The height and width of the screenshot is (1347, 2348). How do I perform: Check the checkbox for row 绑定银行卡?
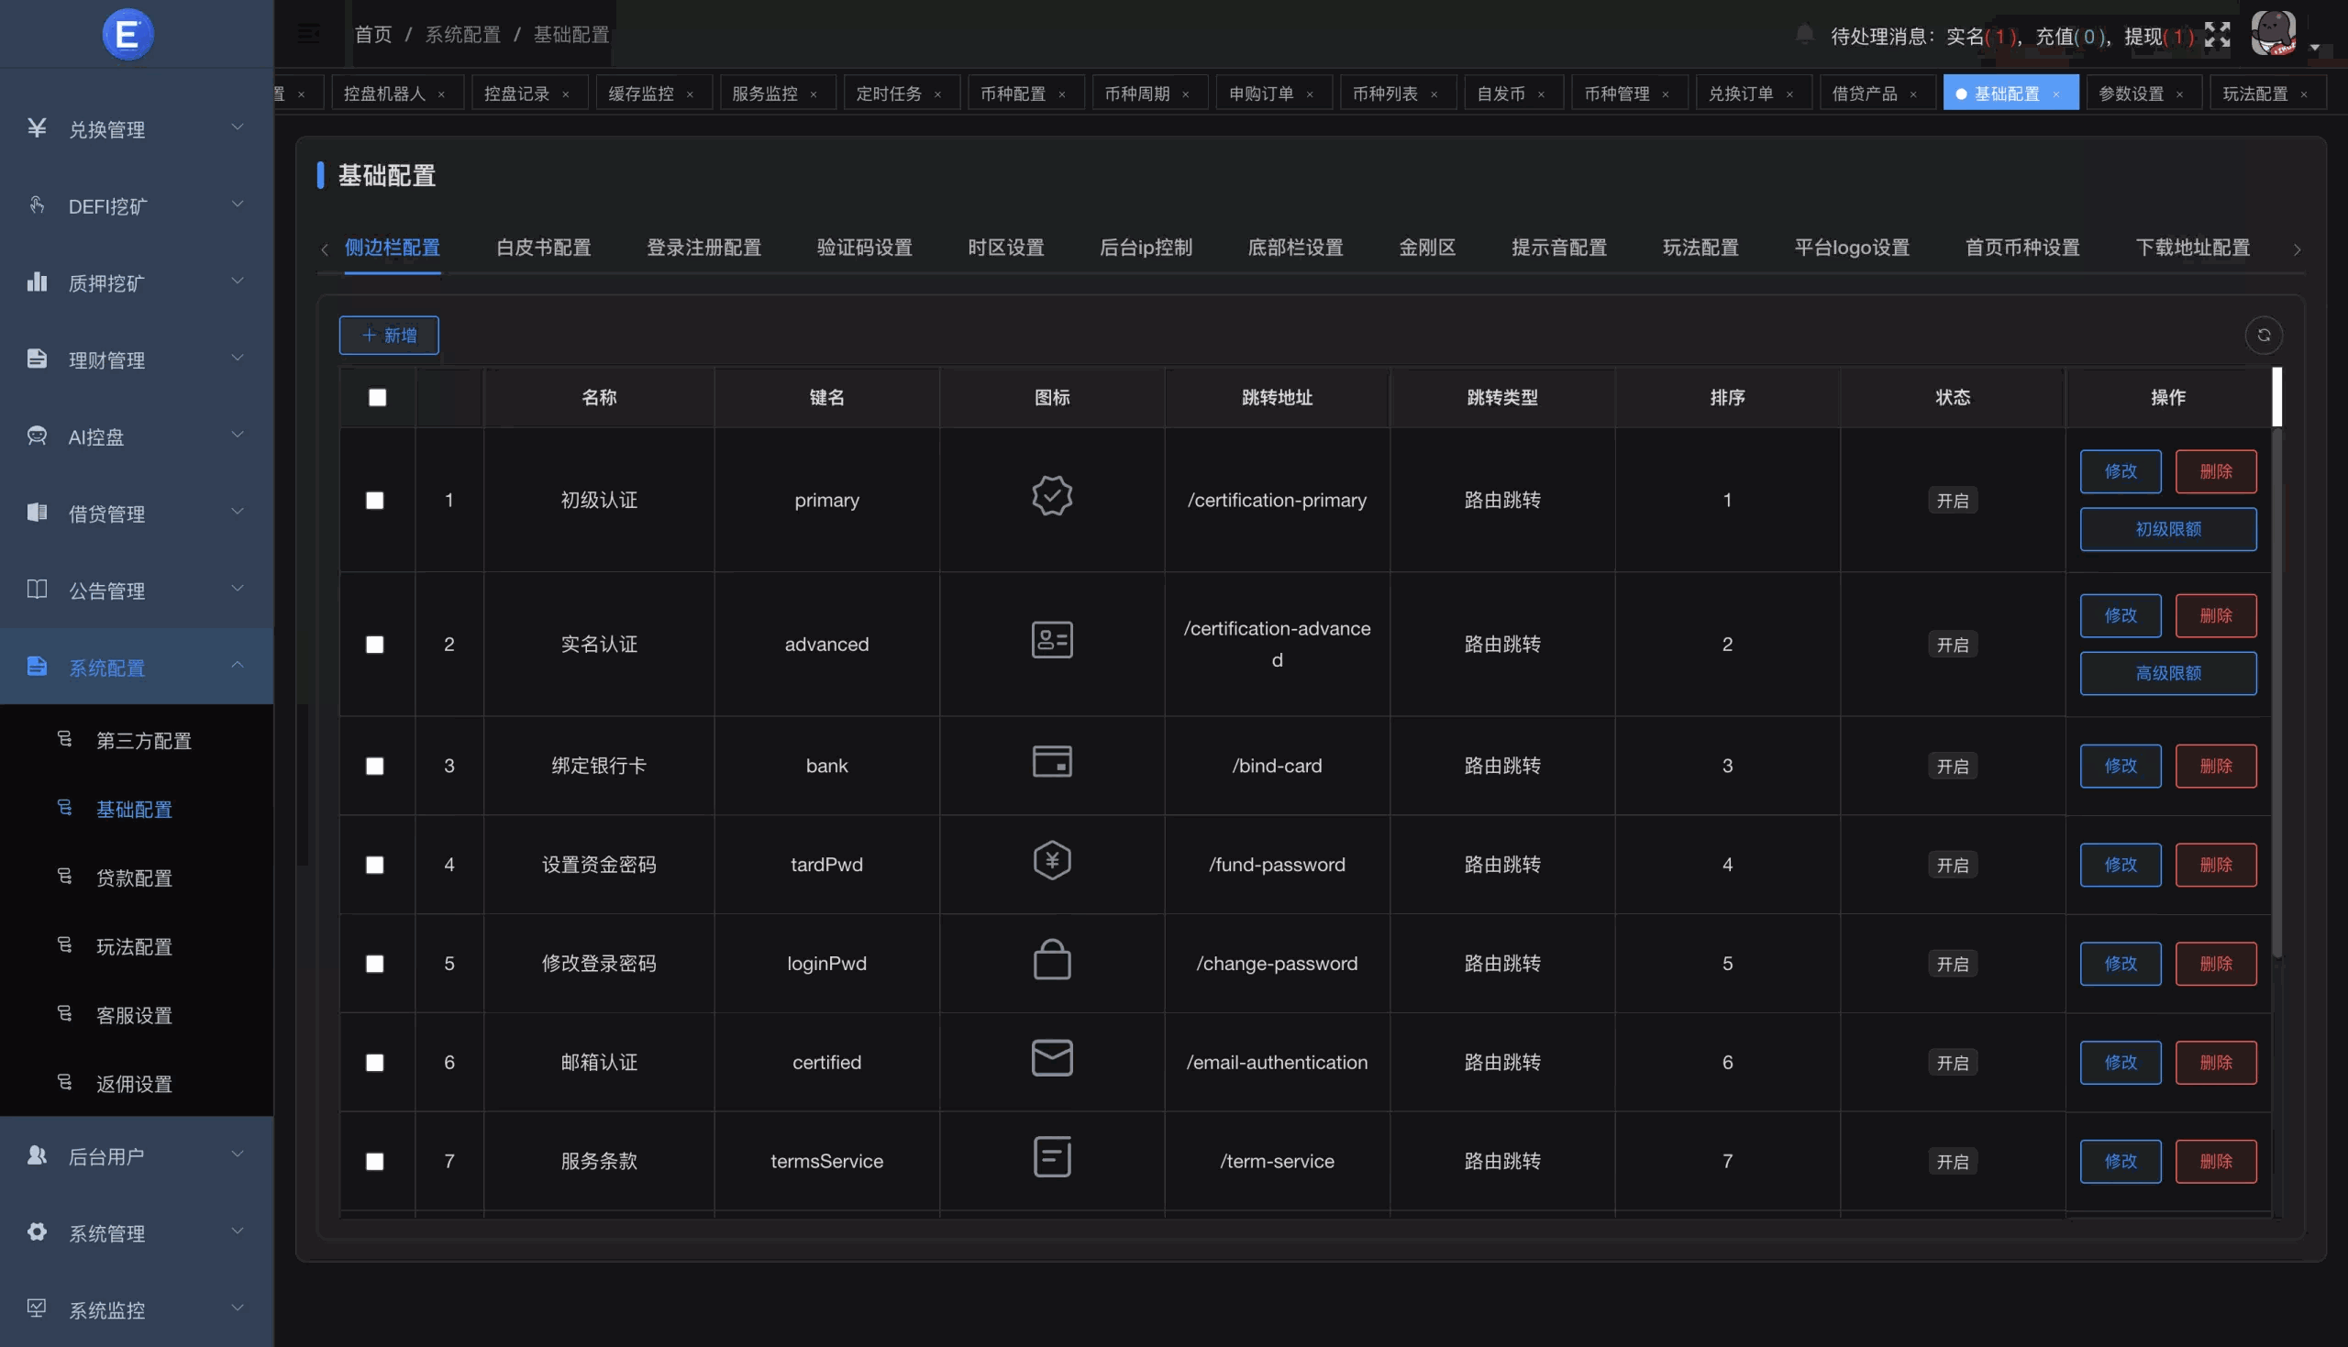coord(376,765)
